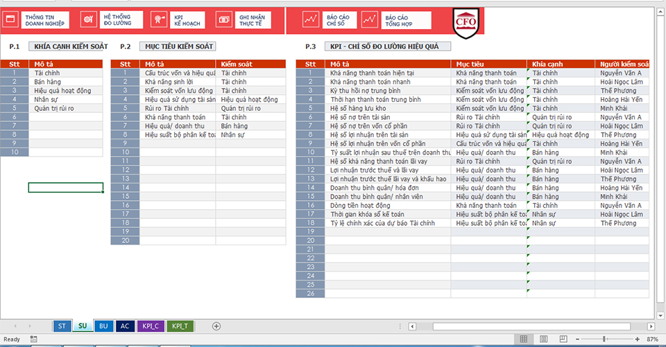The image size is (666, 347).
Task: Click the Hệ Thống Đo Lường button label
Action: pyautogui.click(x=117, y=20)
